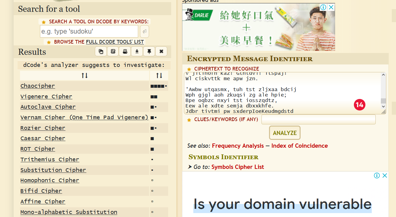Sort results by the score column arrows
396x217 pixels.
click(x=159, y=76)
